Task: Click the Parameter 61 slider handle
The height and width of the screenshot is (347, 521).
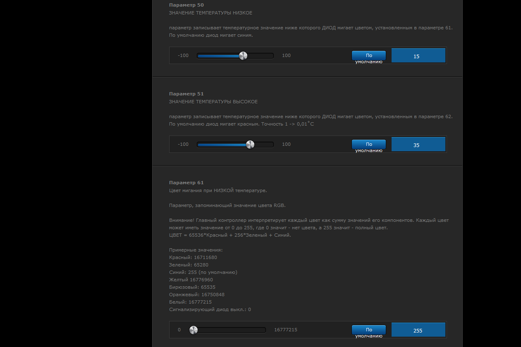Action: click(x=194, y=330)
